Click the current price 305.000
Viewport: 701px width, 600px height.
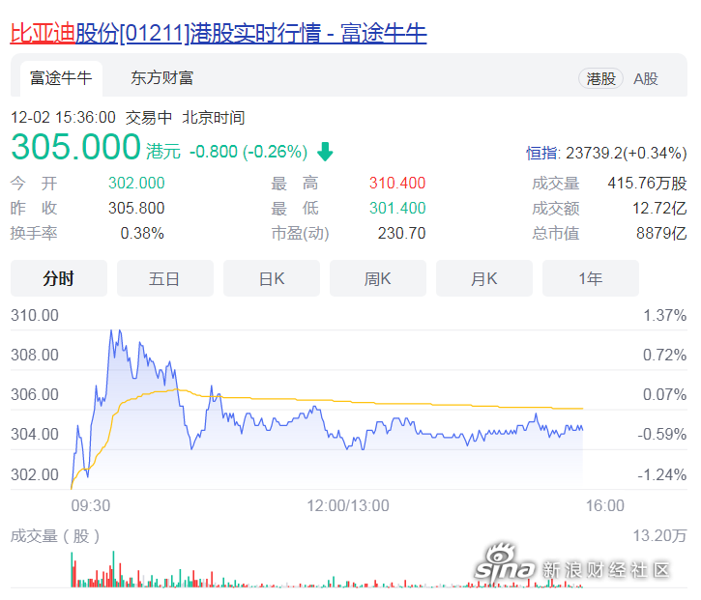(x=76, y=147)
